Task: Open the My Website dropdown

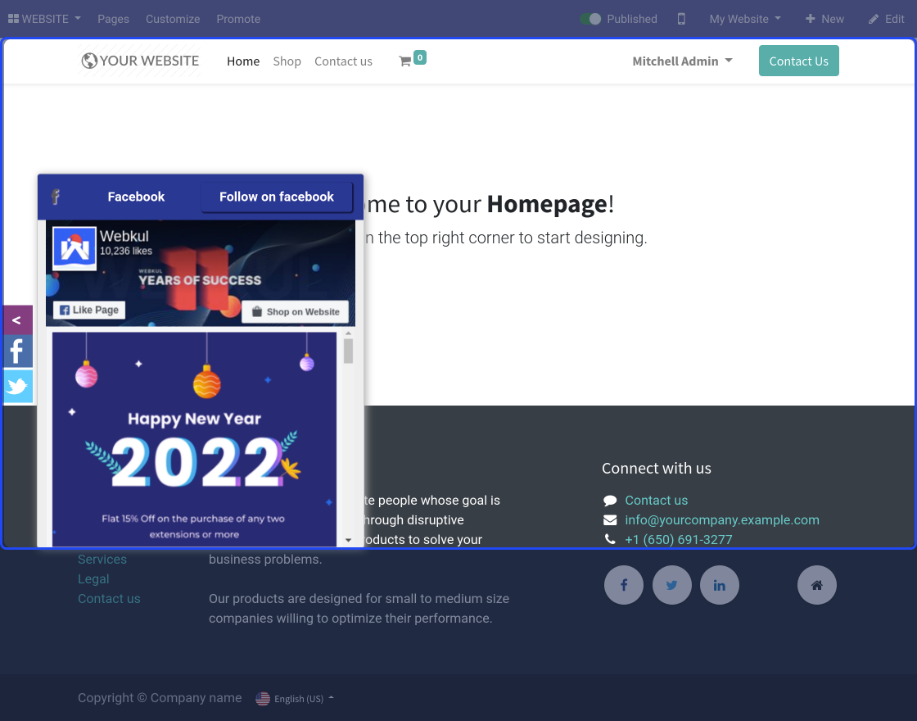Action: (745, 19)
